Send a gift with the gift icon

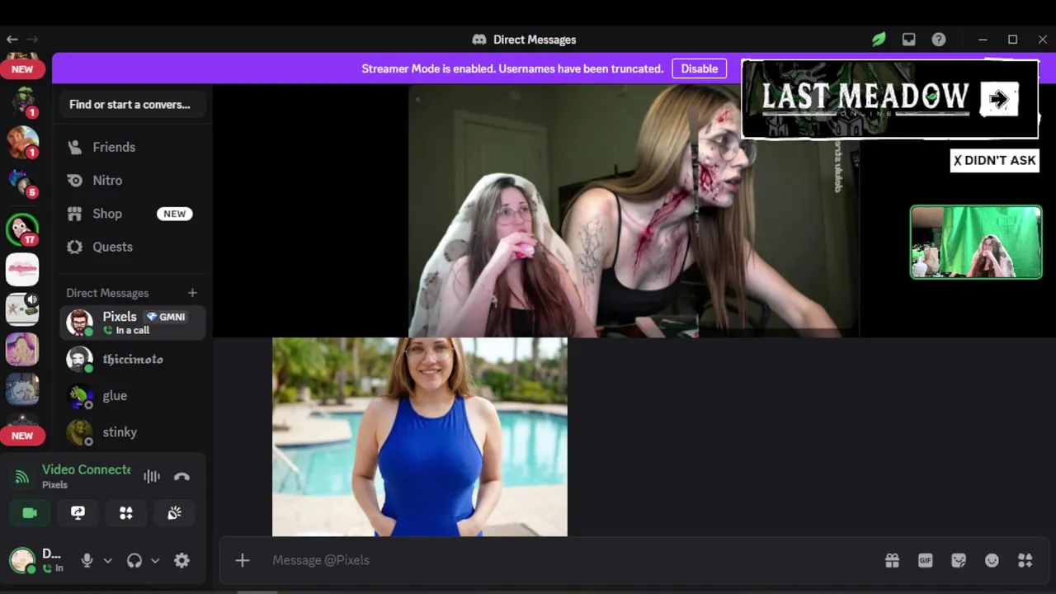pyautogui.click(x=892, y=560)
